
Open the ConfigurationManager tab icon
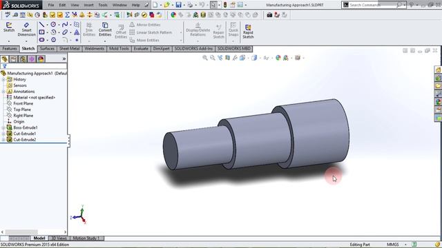[x=23, y=59]
